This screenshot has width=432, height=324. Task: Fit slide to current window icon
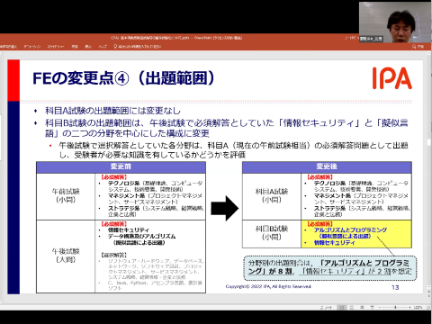click(x=427, y=308)
